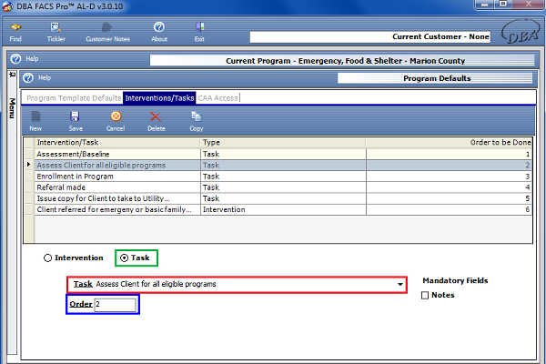Click the Current Program banner text

tap(345, 61)
